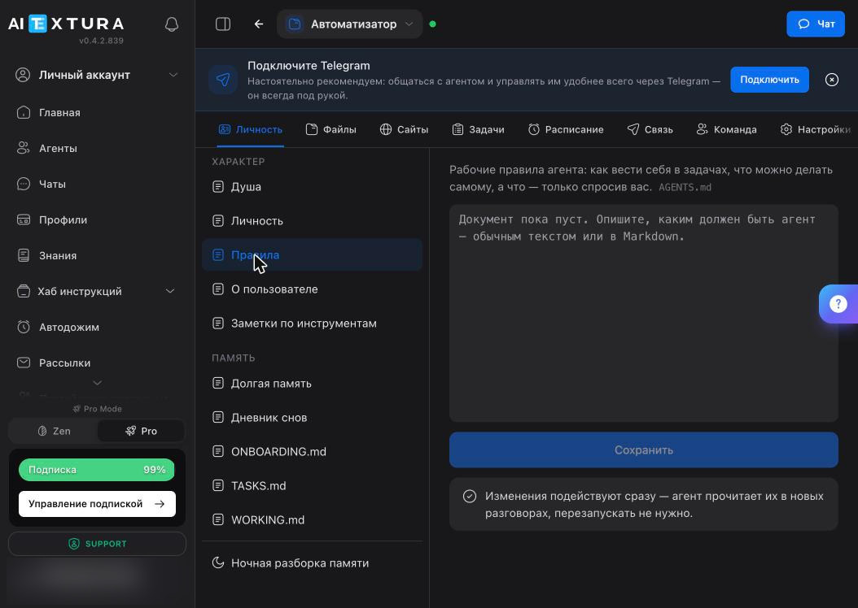858x608 pixels.
Task: Open Ночная разборка памяти
Action: (x=312, y=562)
